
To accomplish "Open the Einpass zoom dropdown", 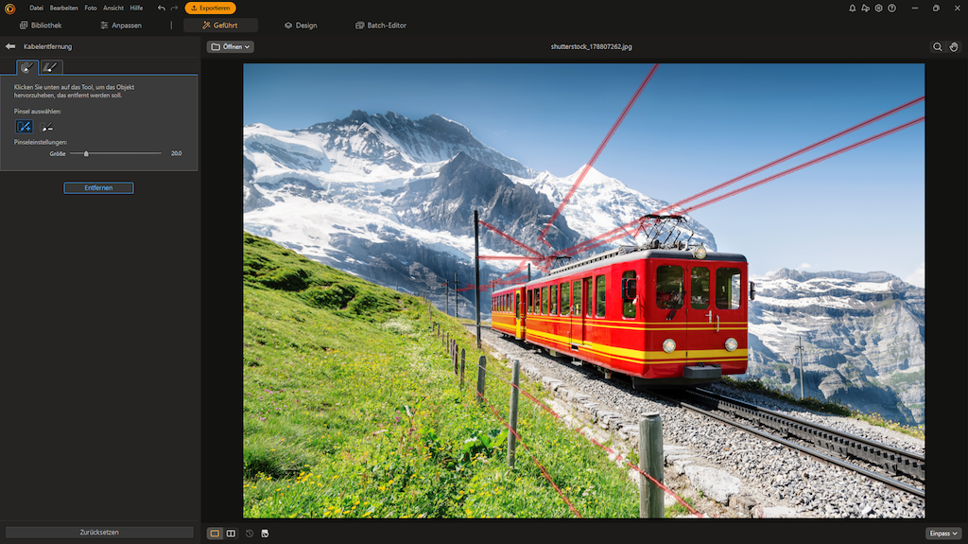I will coord(942,534).
